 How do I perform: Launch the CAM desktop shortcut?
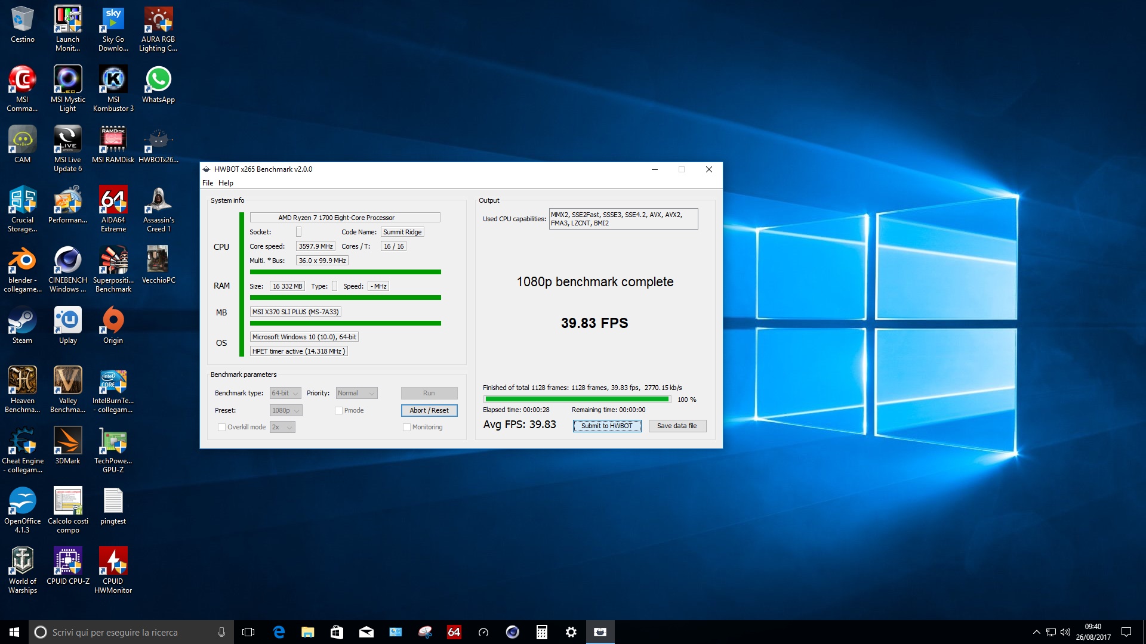(x=22, y=145)
